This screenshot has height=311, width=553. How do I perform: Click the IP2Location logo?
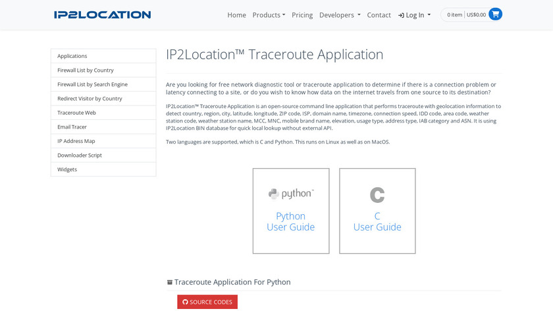(x=102, y=15)
